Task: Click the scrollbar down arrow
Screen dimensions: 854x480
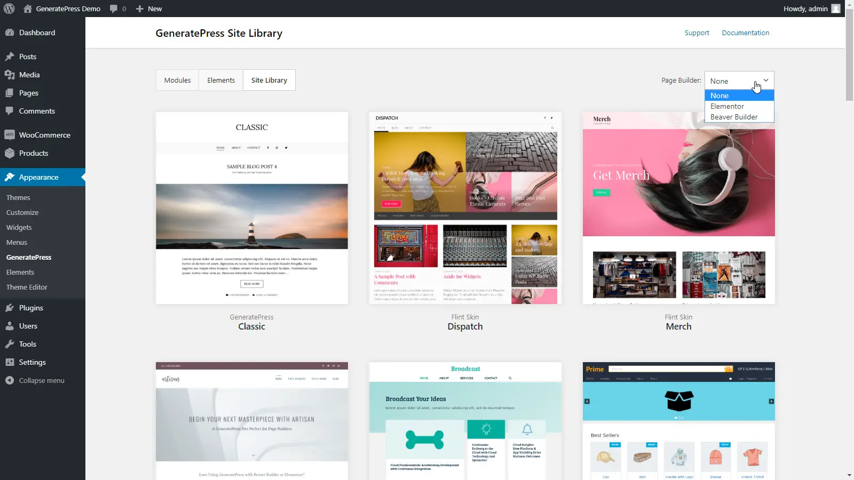Action: pos(850,475)
